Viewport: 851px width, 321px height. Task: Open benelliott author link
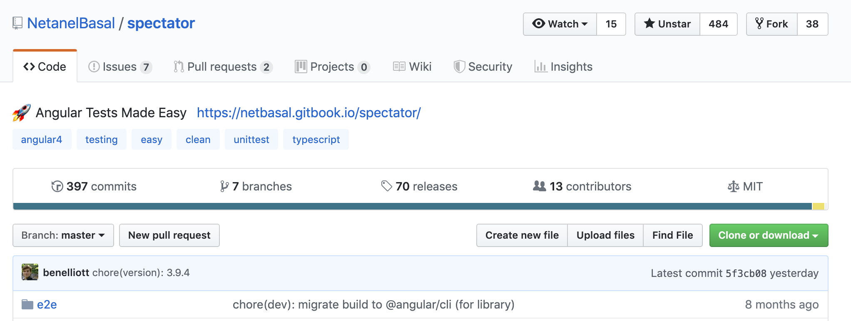66,272
